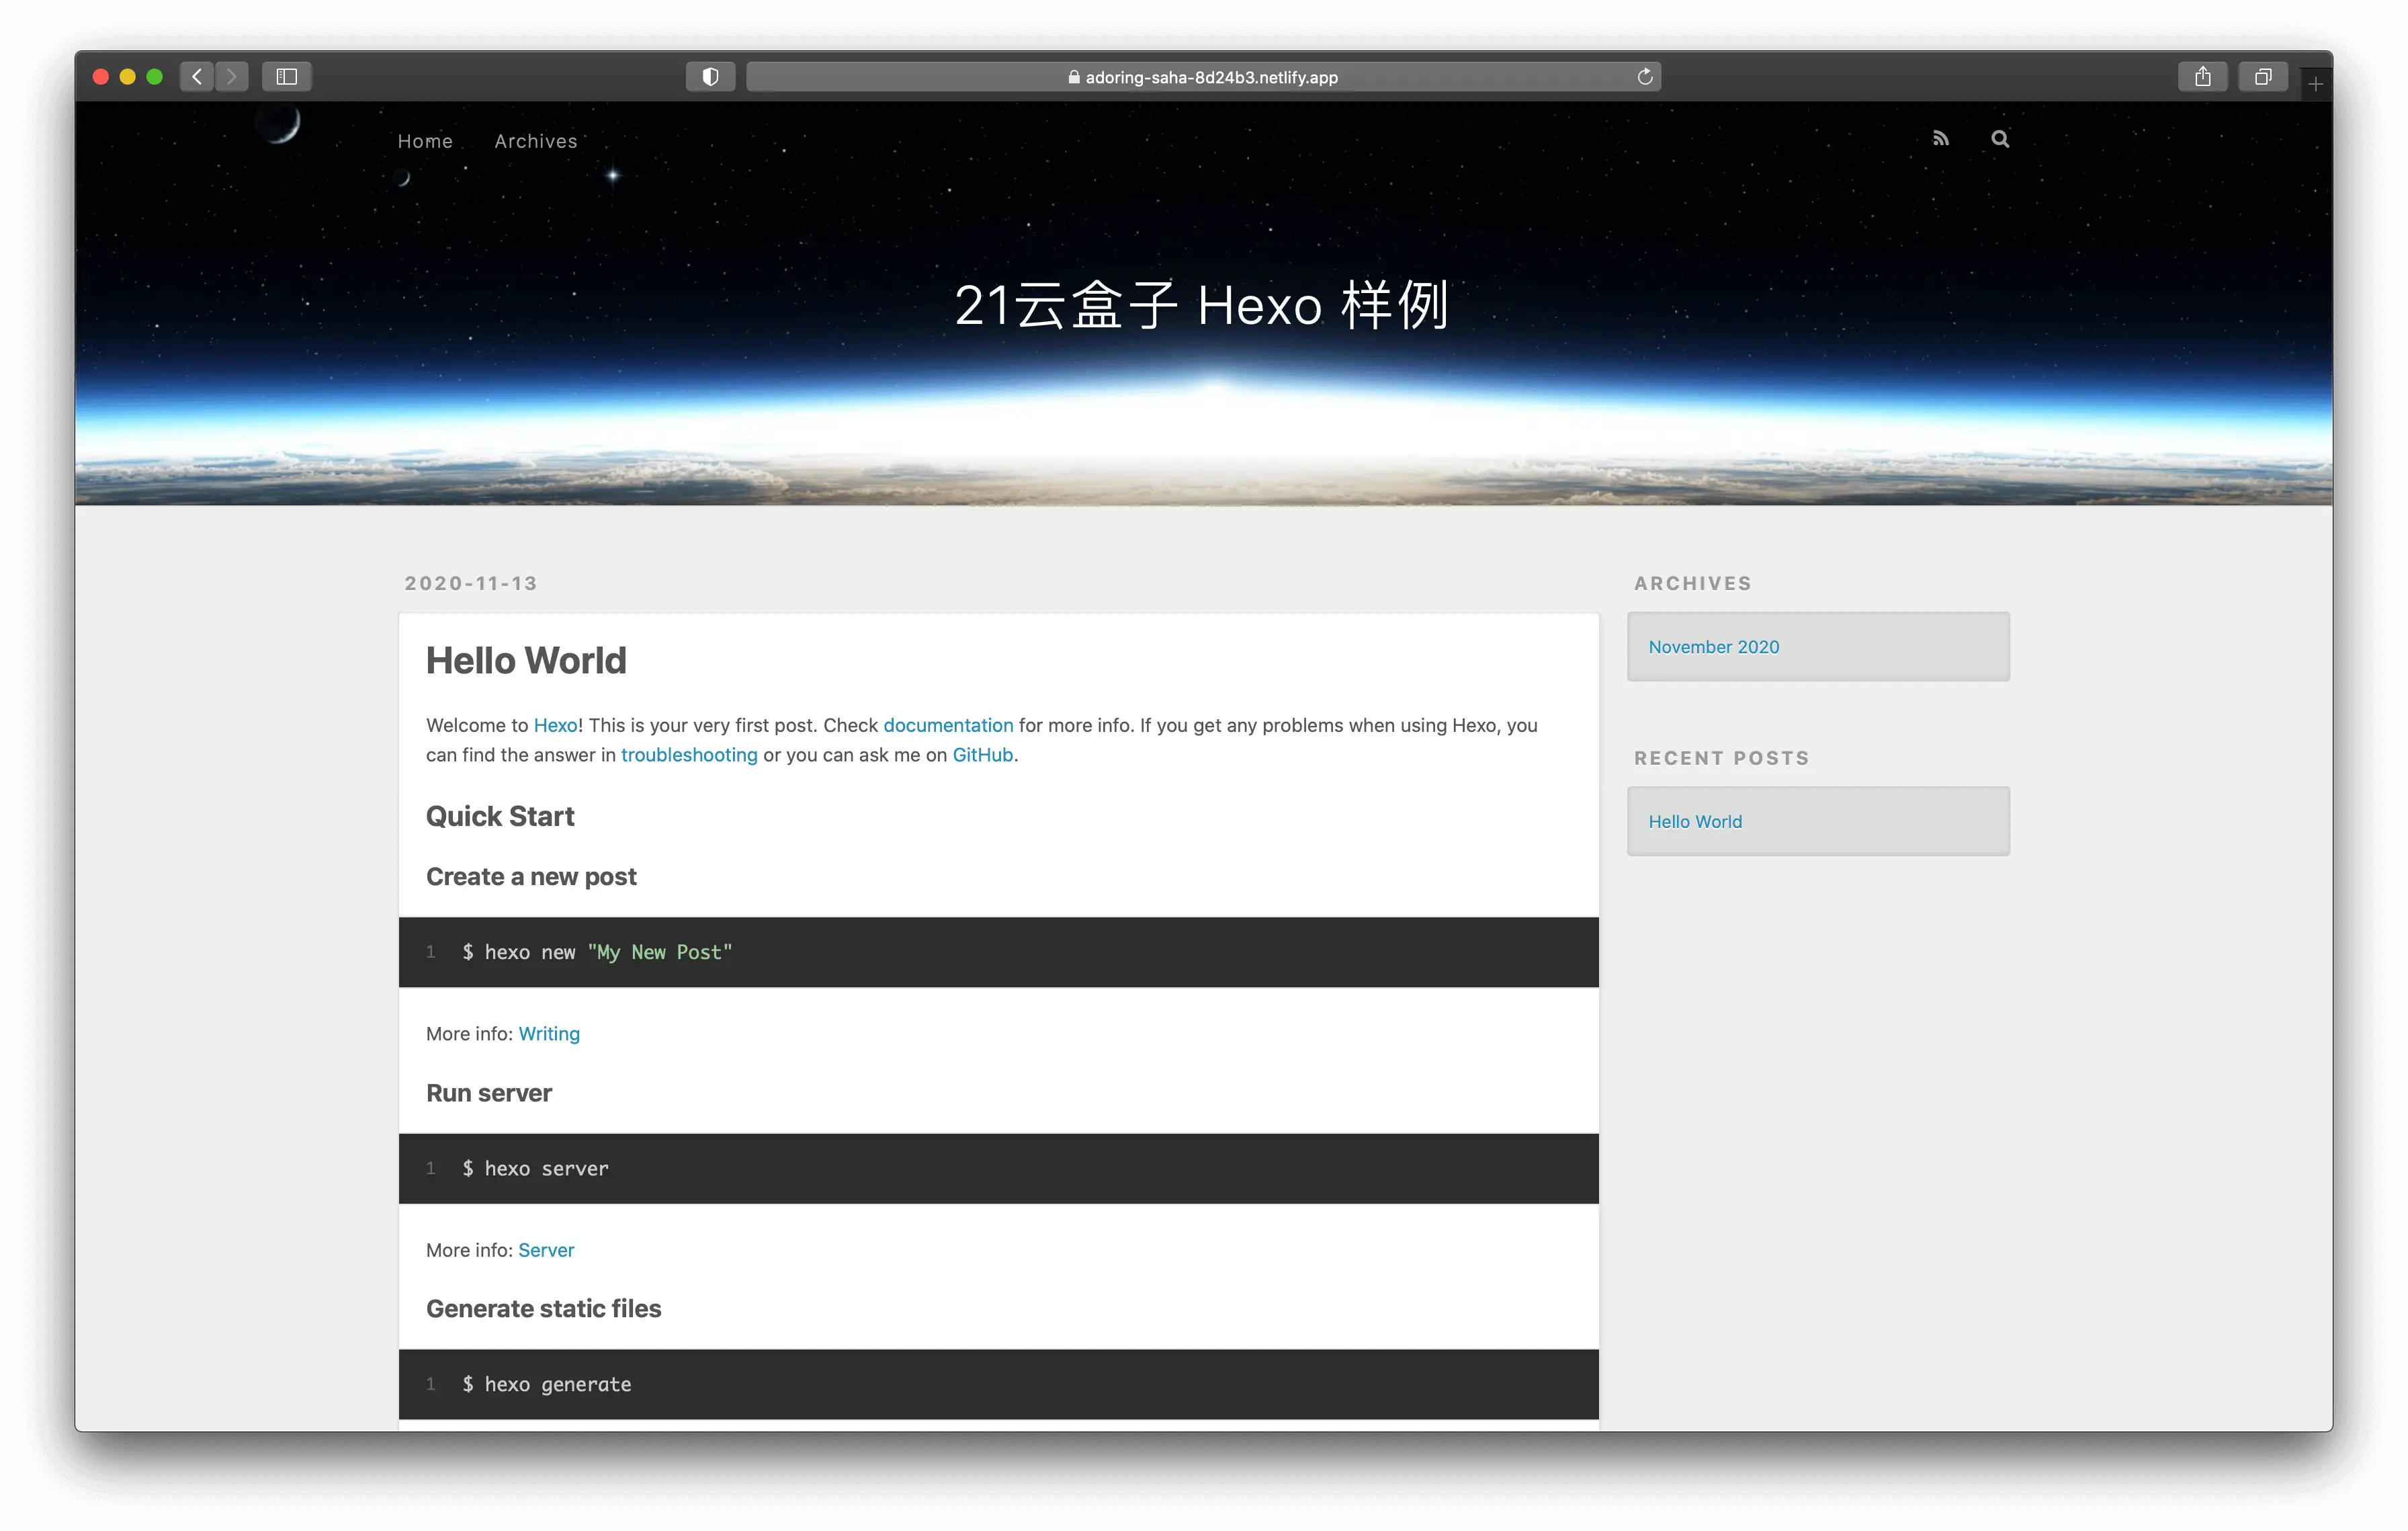Open the blog search icon
This screenshot has height=1531, width=2408.
click(x=1999, y=139)
